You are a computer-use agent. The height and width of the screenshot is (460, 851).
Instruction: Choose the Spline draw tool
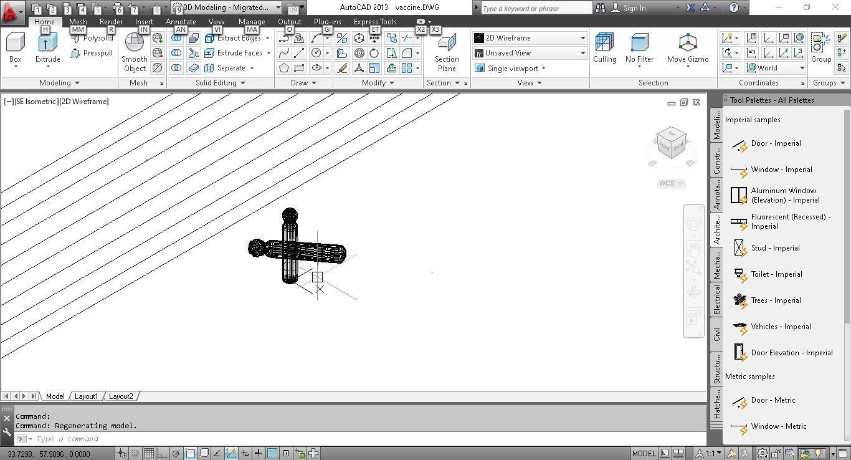(284, 53)
